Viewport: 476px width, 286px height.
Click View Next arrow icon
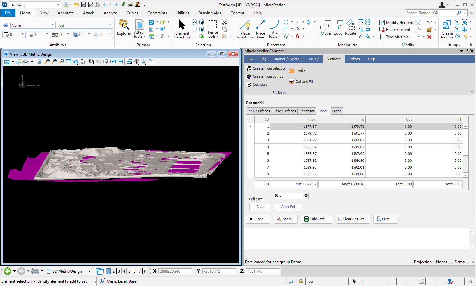click(120, 61)
